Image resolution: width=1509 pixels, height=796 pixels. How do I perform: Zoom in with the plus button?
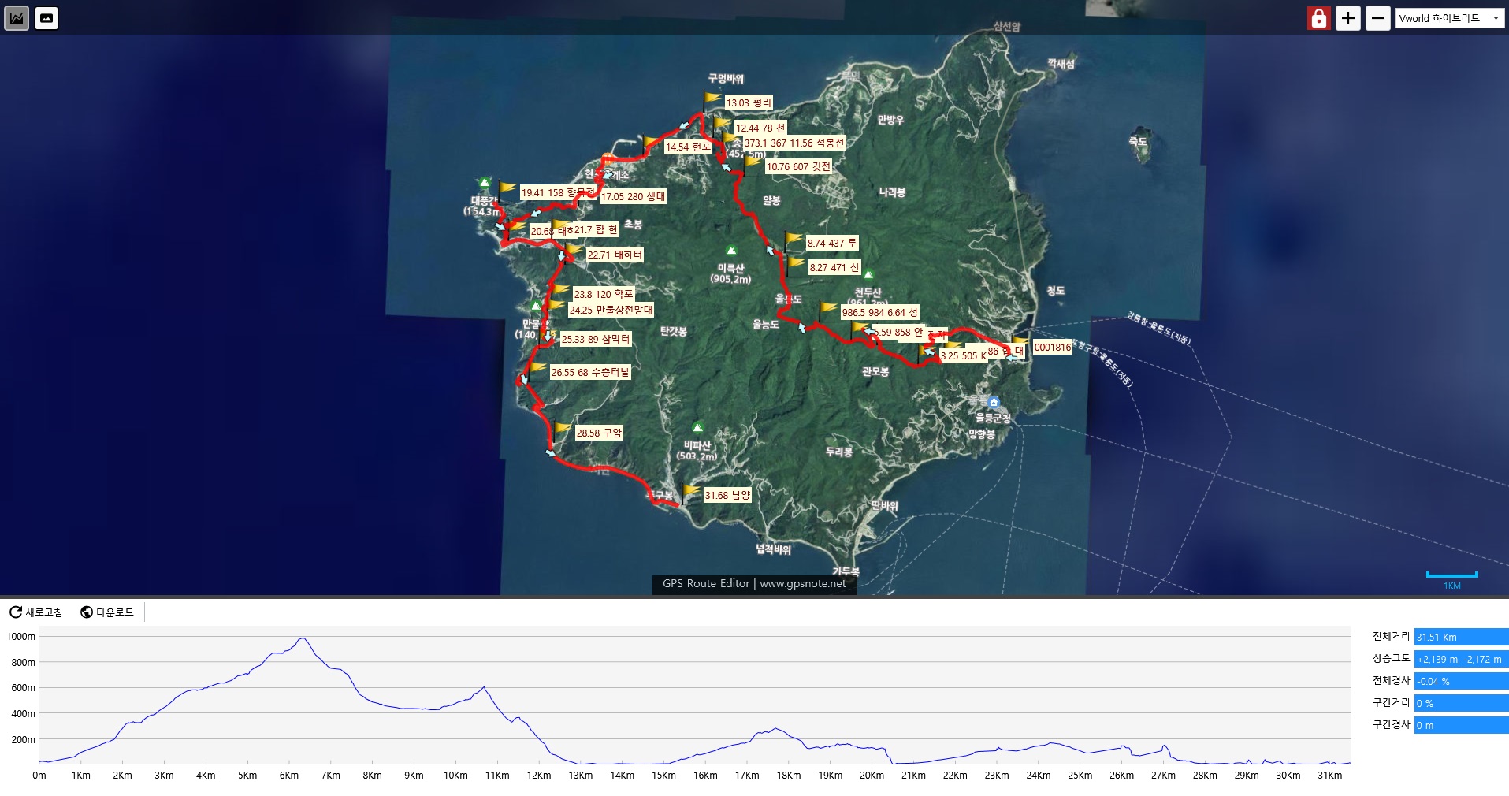coord(1348,18)
